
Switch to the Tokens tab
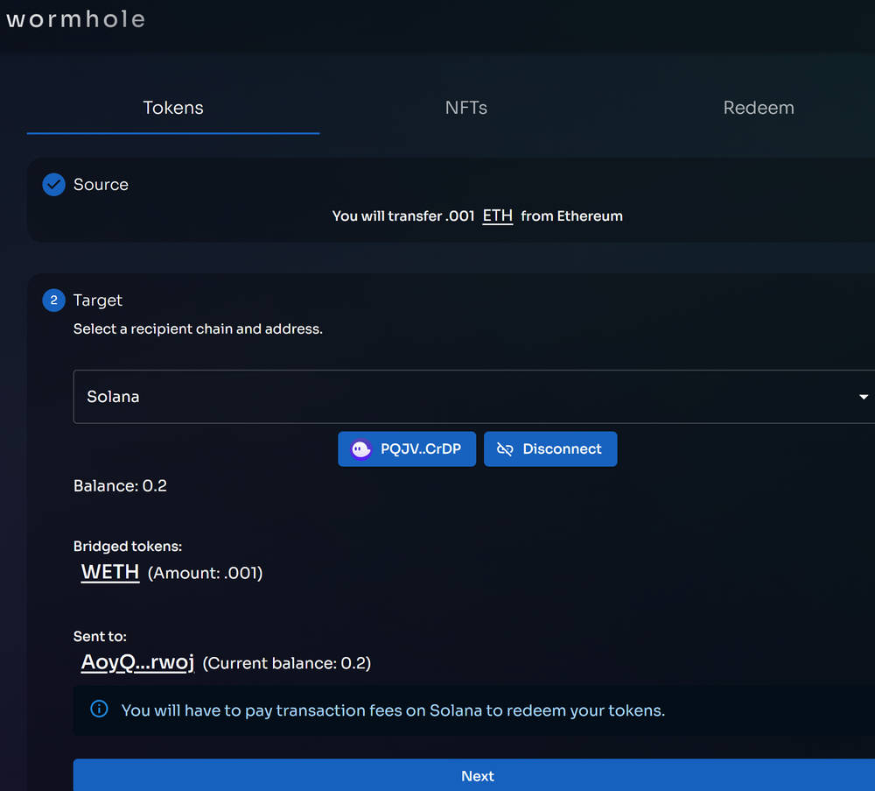(x=173, y=108)
